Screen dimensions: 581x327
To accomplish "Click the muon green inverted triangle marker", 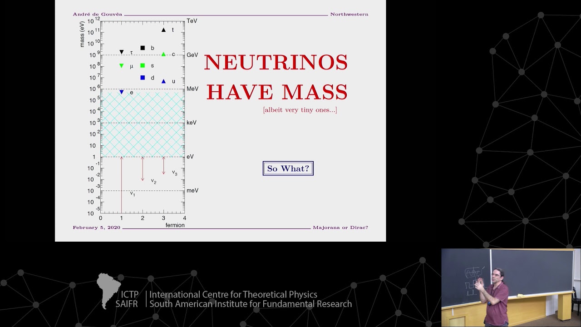I will [121, 66].
